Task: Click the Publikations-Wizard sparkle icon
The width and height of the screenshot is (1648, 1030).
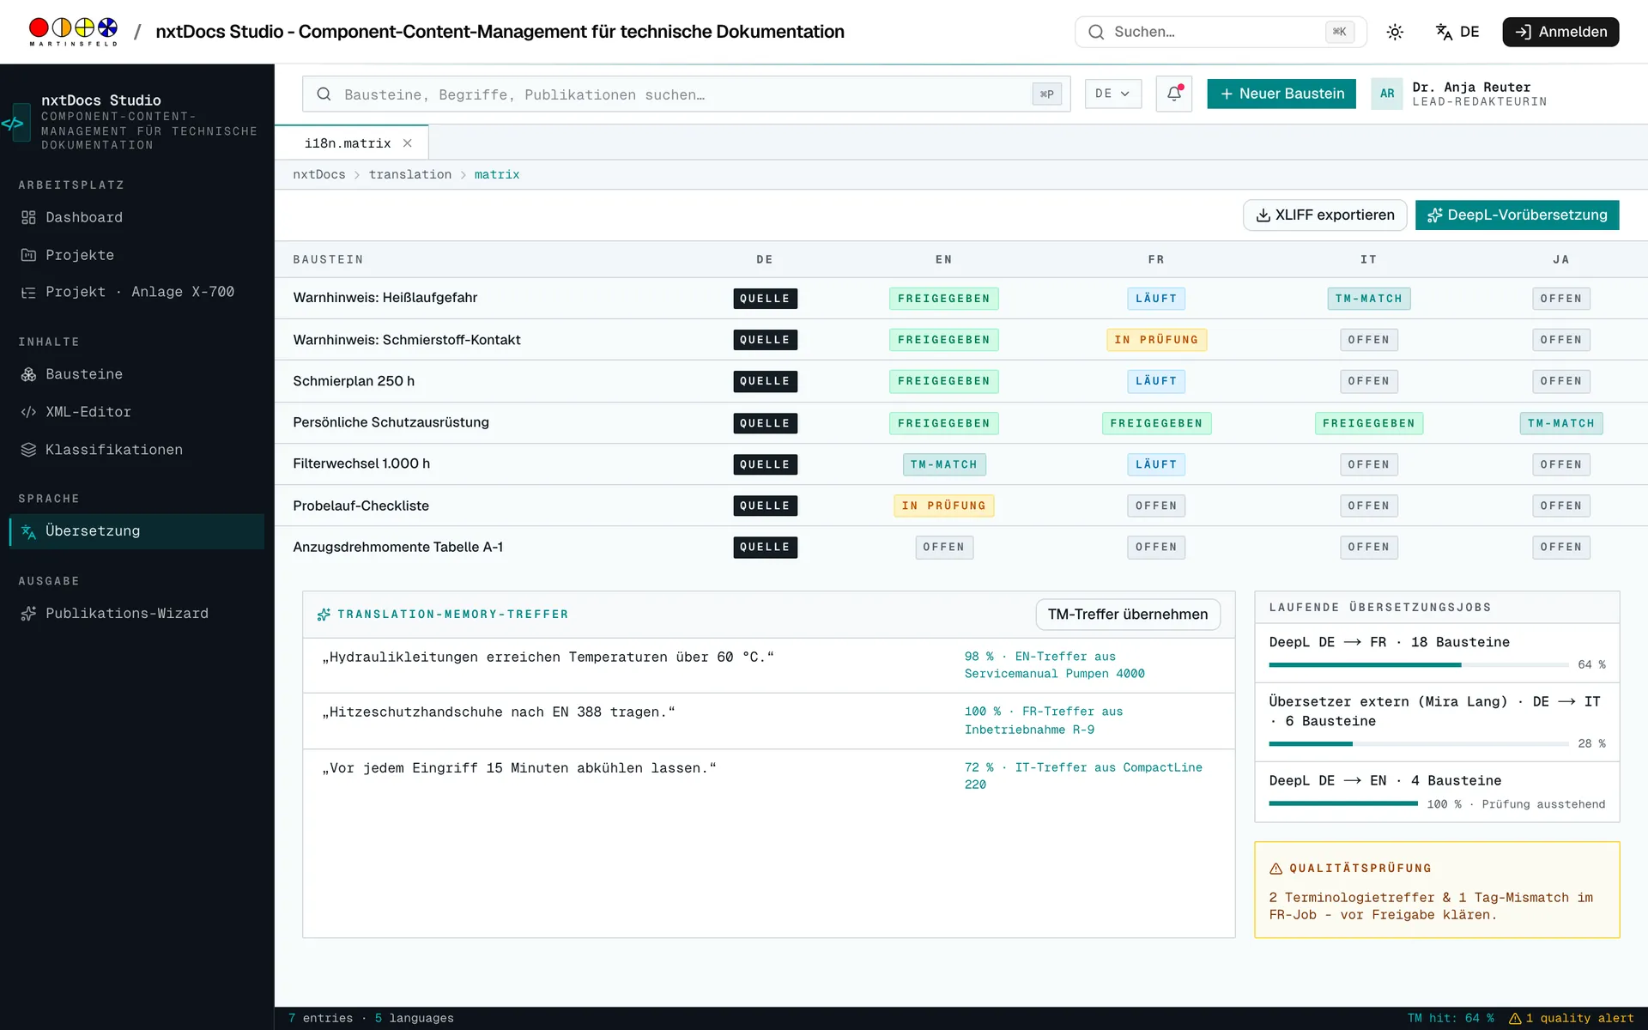Action: (28, 614)
